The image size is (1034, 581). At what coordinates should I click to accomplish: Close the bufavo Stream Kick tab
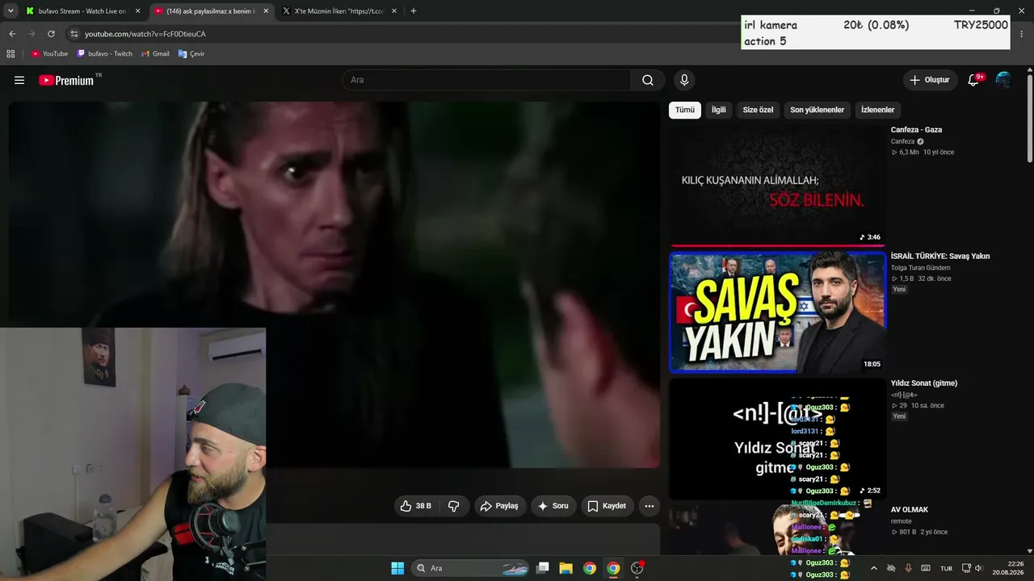137,11
